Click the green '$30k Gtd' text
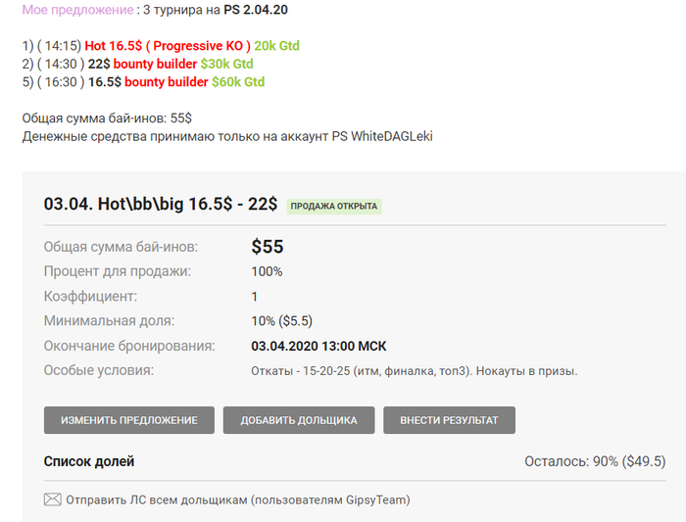The image size is (686, 522). point(227,64)
